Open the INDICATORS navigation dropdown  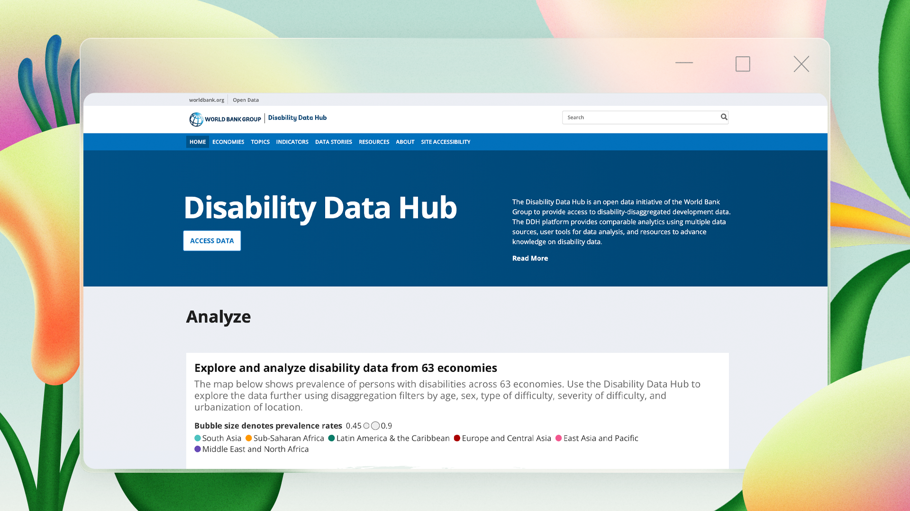pyautogui.click(x=292, y=142)
